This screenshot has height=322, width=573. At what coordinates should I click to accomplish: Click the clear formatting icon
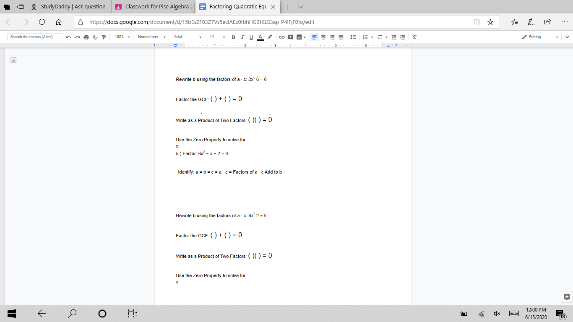click(414, 37)
